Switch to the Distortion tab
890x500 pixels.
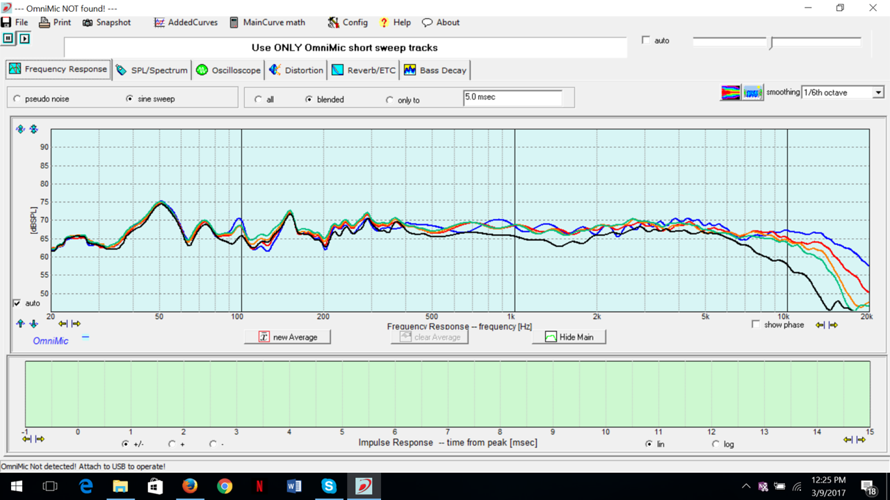coord(296,70)
